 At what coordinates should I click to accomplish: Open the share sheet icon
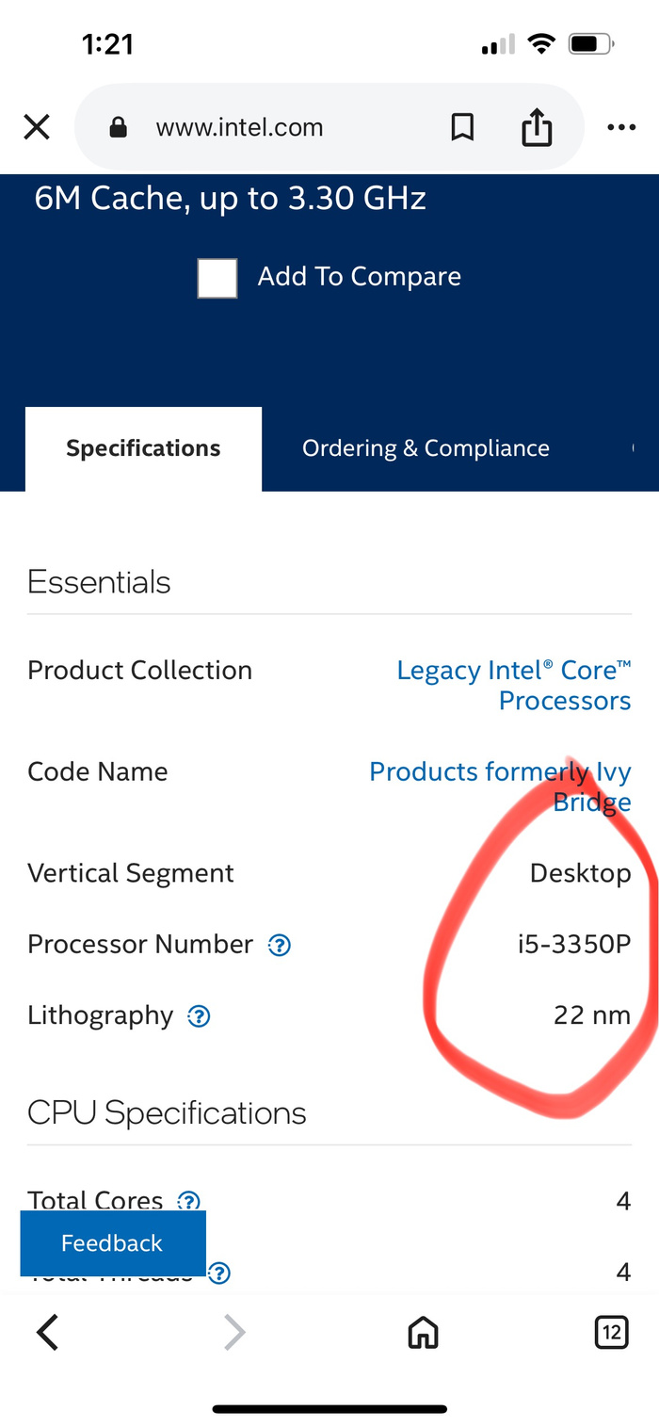click(x=537, y=127)
